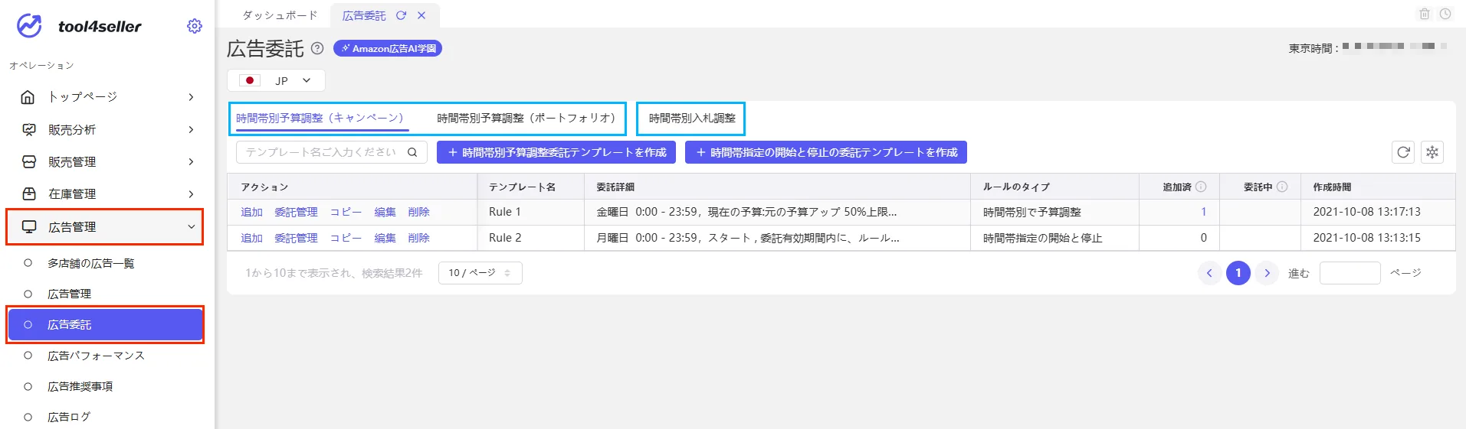
Task: Create 時間帯別予算調整委託テンプレート button
Action: click(x=556, y=152)
